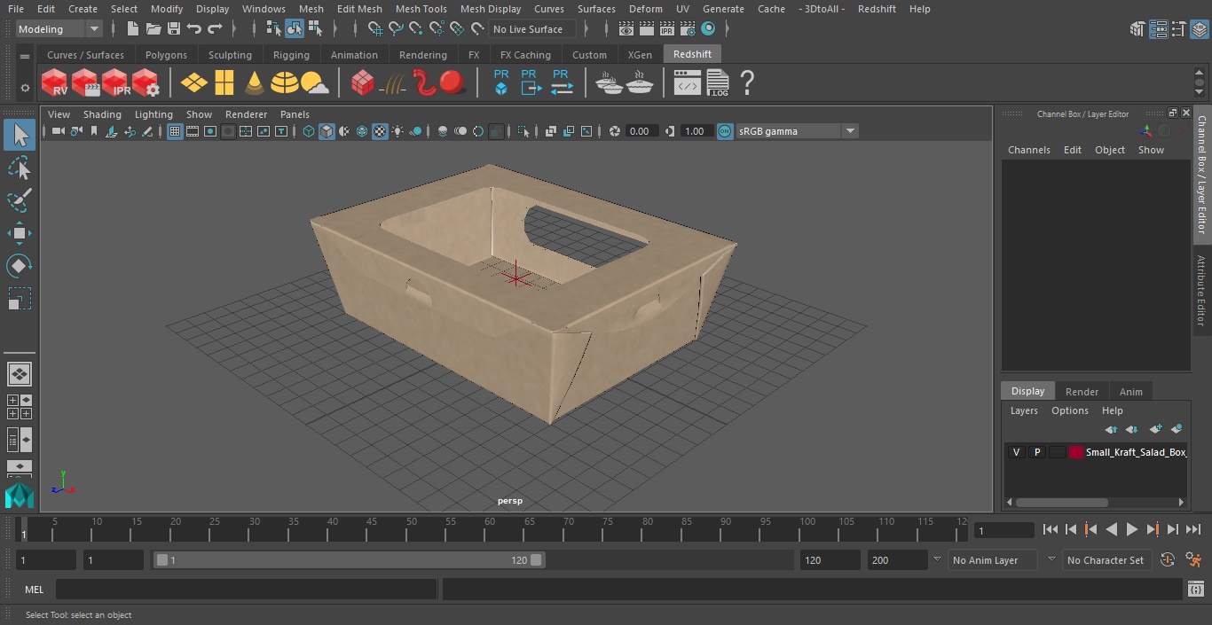Create Redshift physical sun sky light
1212x625 pixels.
(315, 83)
